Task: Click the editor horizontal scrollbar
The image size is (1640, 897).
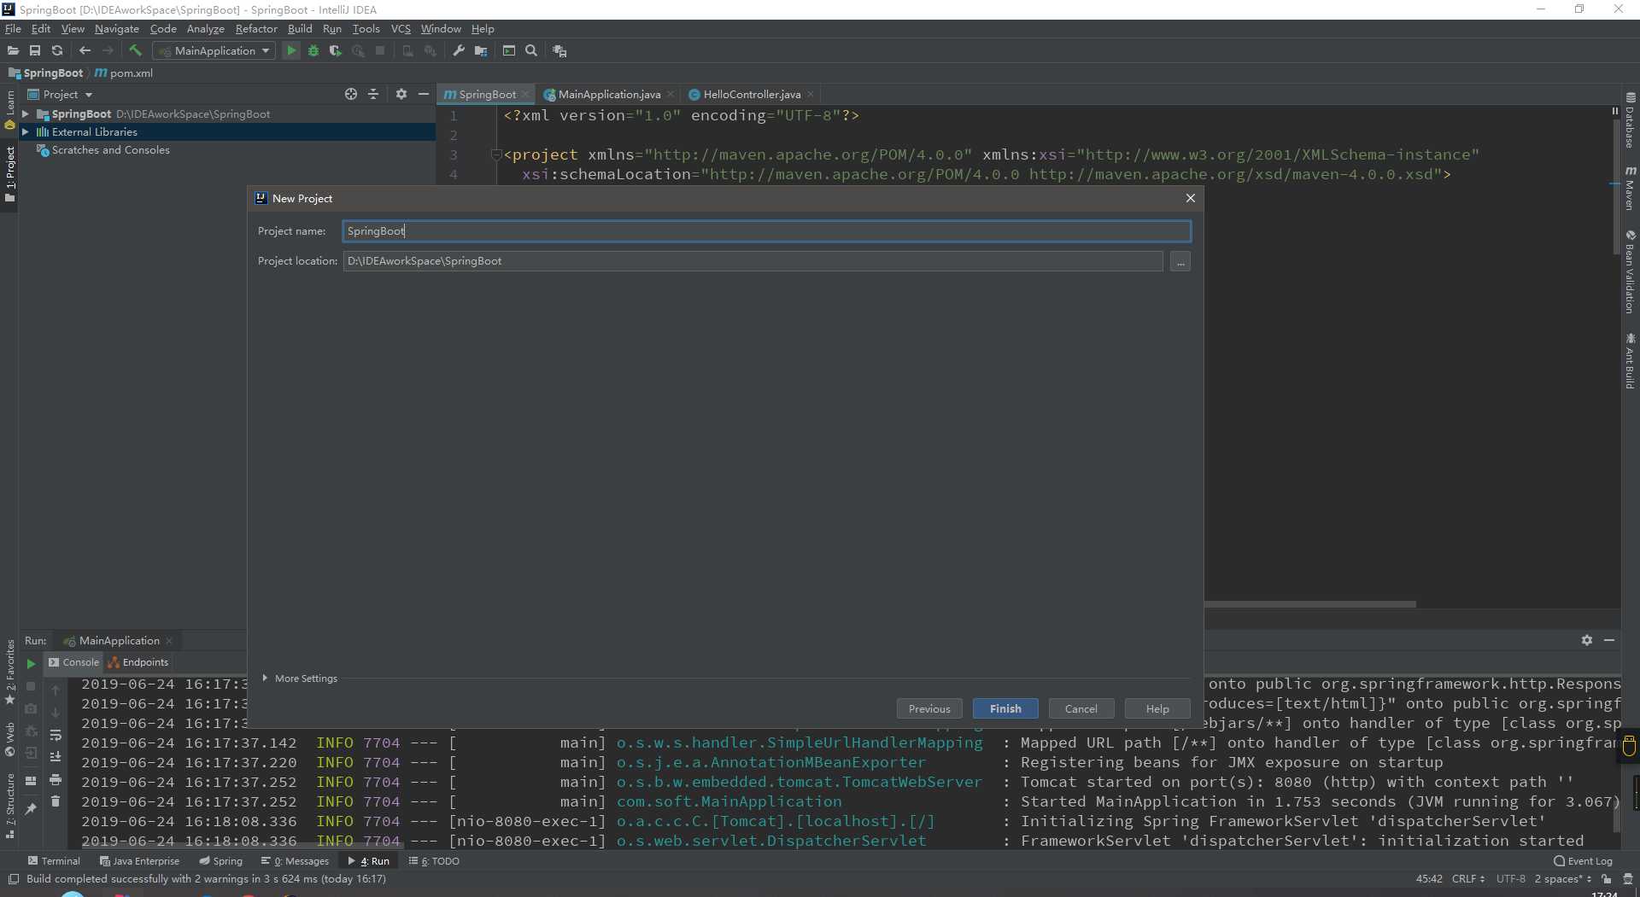Action: tap(1310, 604)
